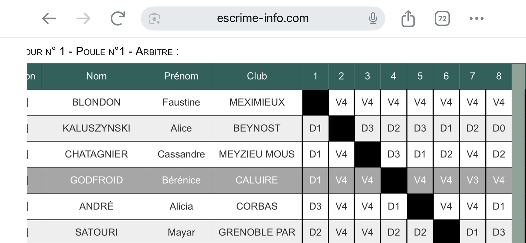Click the MEYZIEU MOUS club cell
This screenshot has height=243, width=526.
coord(257,154)
